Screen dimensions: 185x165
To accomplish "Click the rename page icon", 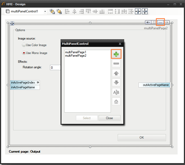I will (x=116, y=92).
